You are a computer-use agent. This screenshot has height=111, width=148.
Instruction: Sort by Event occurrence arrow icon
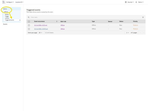point(57,21)
